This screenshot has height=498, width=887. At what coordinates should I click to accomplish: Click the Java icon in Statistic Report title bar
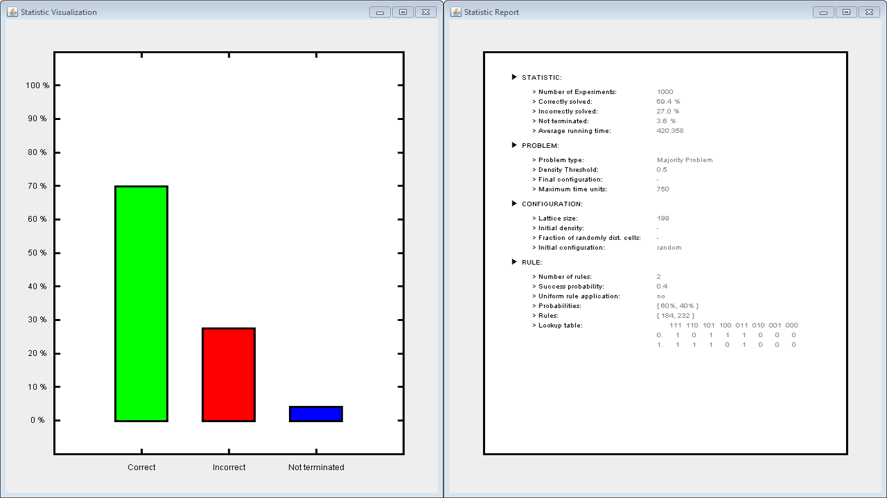coord(456,12)
